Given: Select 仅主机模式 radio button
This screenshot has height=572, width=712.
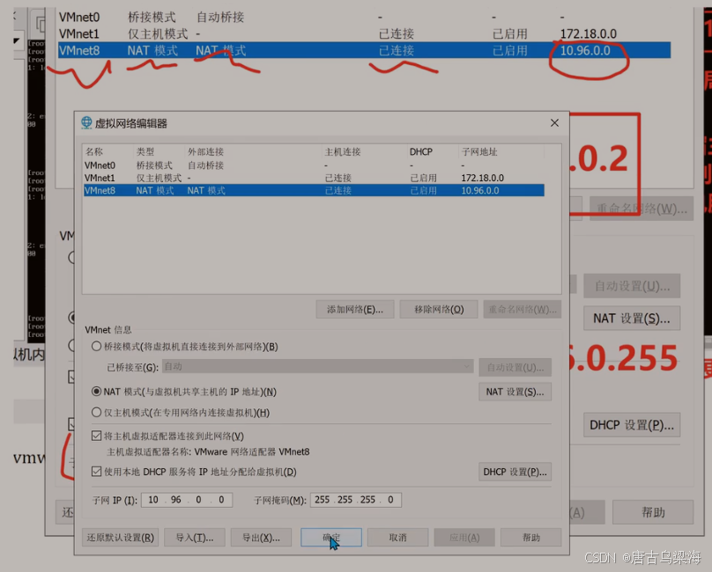Looking at the screenshot, I should [x=96, y=413].
